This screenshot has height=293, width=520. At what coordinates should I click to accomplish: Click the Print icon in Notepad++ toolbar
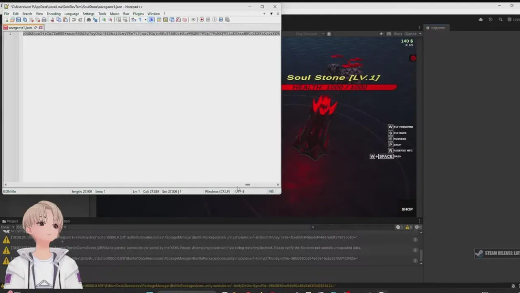click(x=44, y=20)
